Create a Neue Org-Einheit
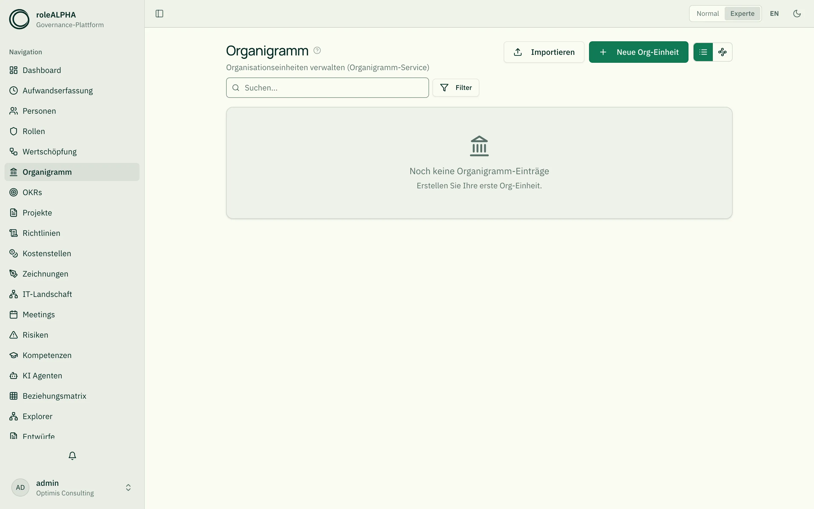 click(638, 52)
